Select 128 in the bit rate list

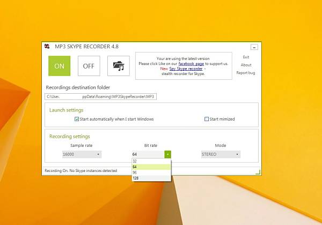pyautogui.click(x=151, y=178)
